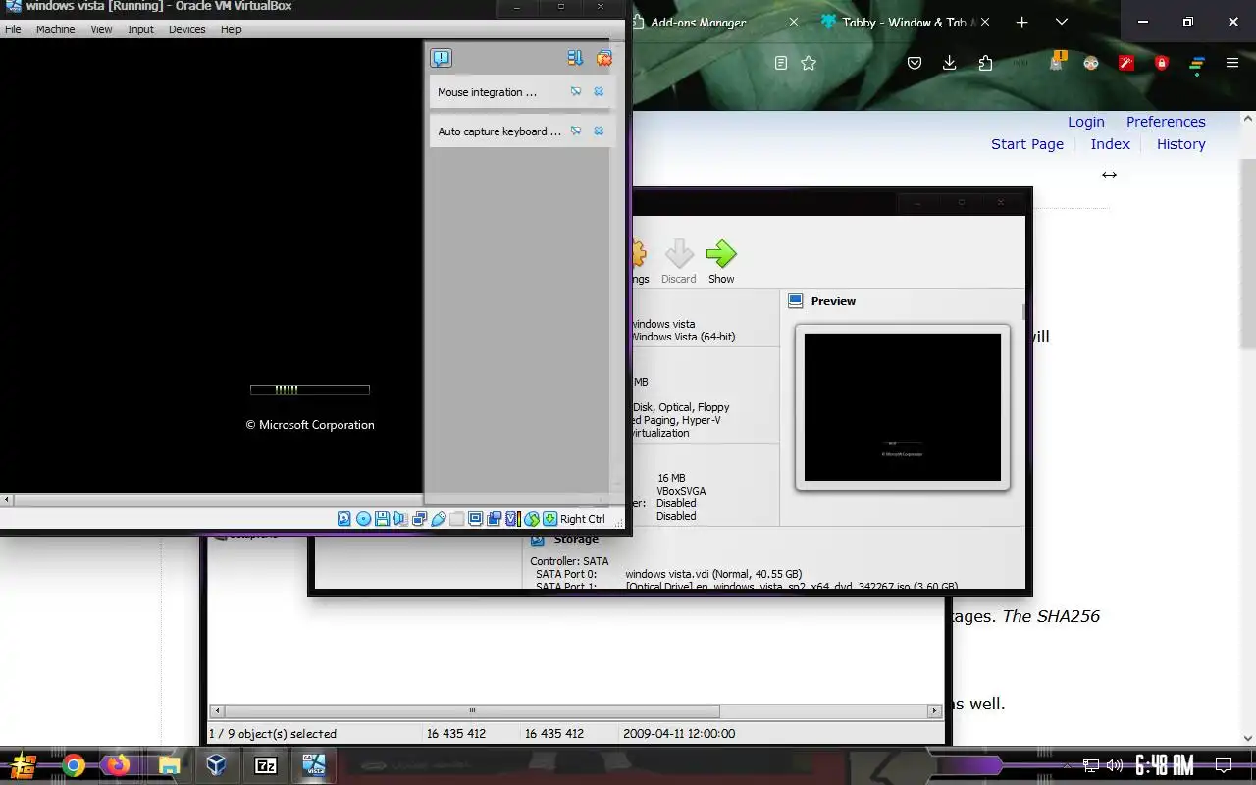Click the red shield lock extension icon
Screen dimensions: 1256x785
pos(1162,63)
